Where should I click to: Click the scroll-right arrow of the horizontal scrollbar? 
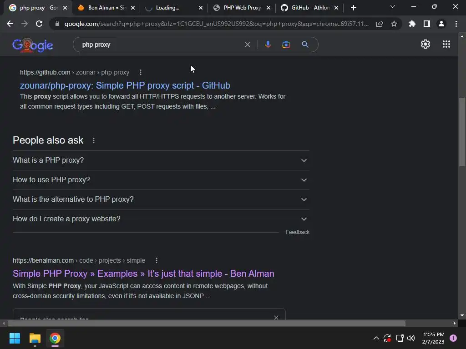tap(454, 323)
